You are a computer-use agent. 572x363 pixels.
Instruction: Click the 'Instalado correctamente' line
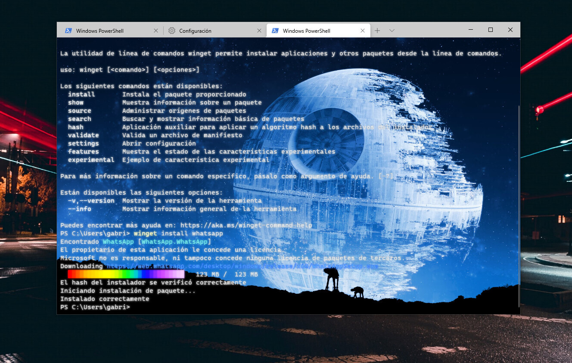tap(105, 299)
